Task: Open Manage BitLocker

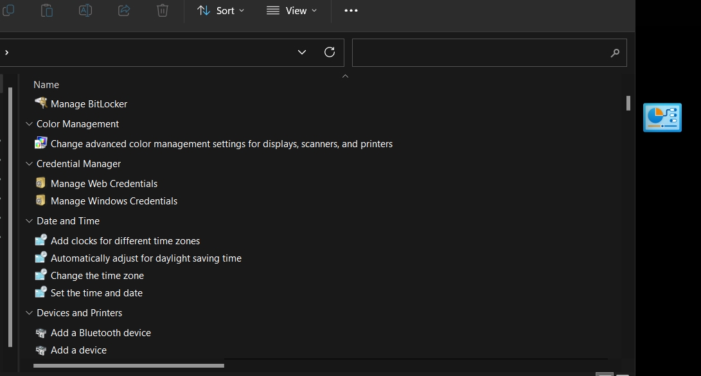Action: (88, 103)
